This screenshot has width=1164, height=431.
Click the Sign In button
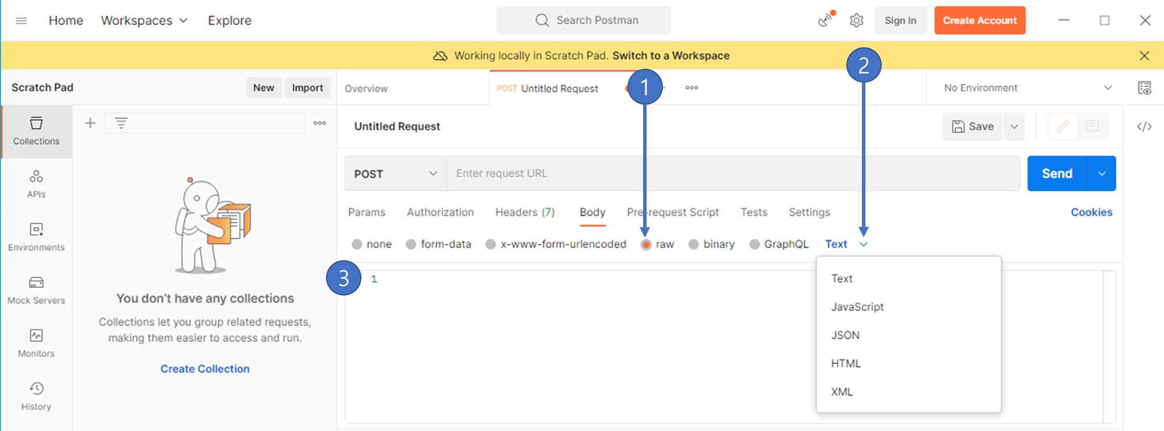pyautogui.click(x=900, y=20)
